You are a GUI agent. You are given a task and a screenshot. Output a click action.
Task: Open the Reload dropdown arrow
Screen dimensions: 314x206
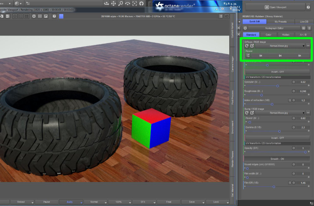(x=32, y=203)
